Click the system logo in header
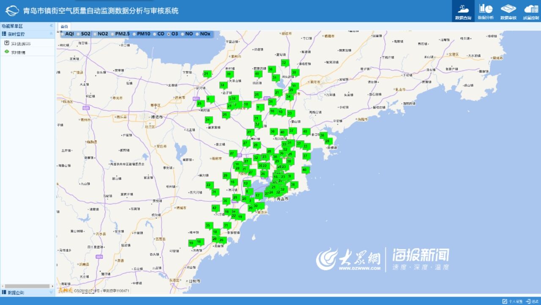Image resolution: width=541 pixels, height=305 pixels. click(x=12, y=11)
